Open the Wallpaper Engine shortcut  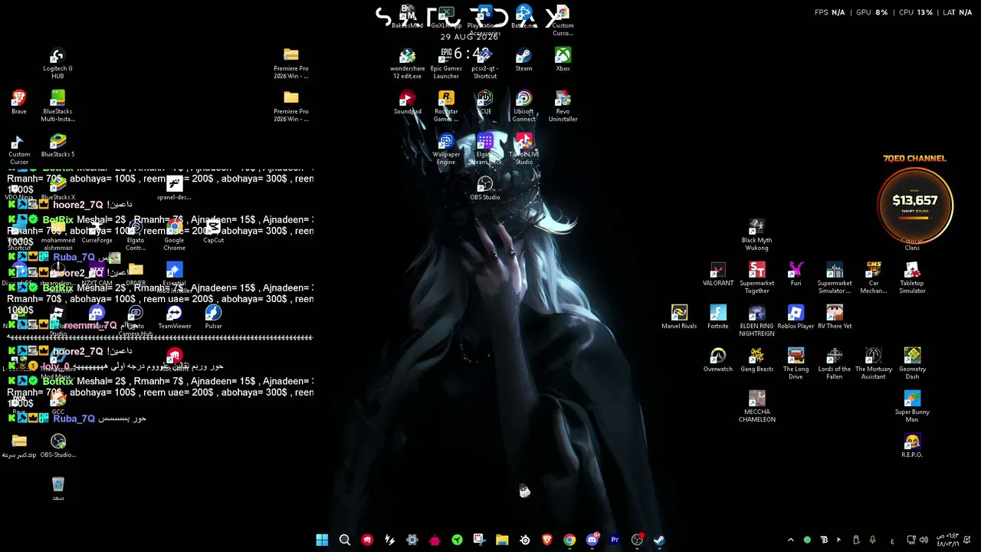(446, 149)
